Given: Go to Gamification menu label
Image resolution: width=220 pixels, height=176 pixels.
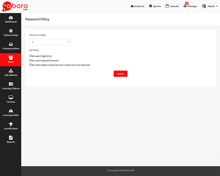Looking at the screenshot, I should (x=11, y=129).
